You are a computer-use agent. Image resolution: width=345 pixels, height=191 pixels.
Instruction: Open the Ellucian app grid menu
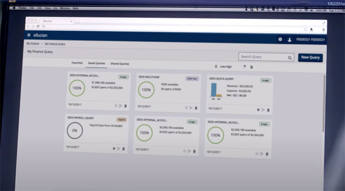[x=29, y=35]
